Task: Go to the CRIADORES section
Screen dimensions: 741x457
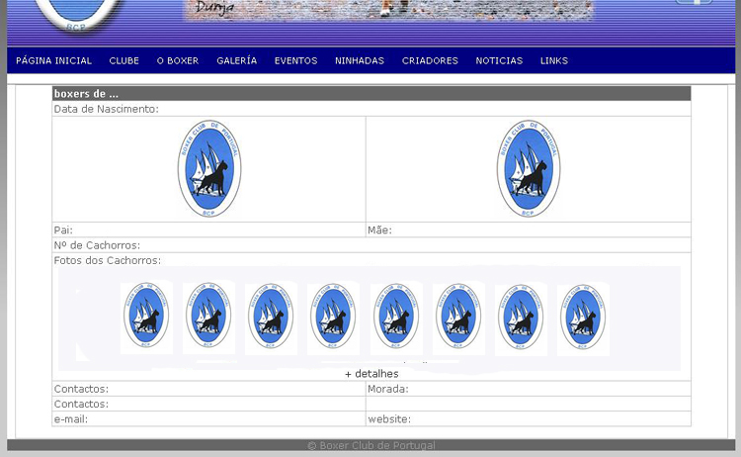Action: pos(430,60)
